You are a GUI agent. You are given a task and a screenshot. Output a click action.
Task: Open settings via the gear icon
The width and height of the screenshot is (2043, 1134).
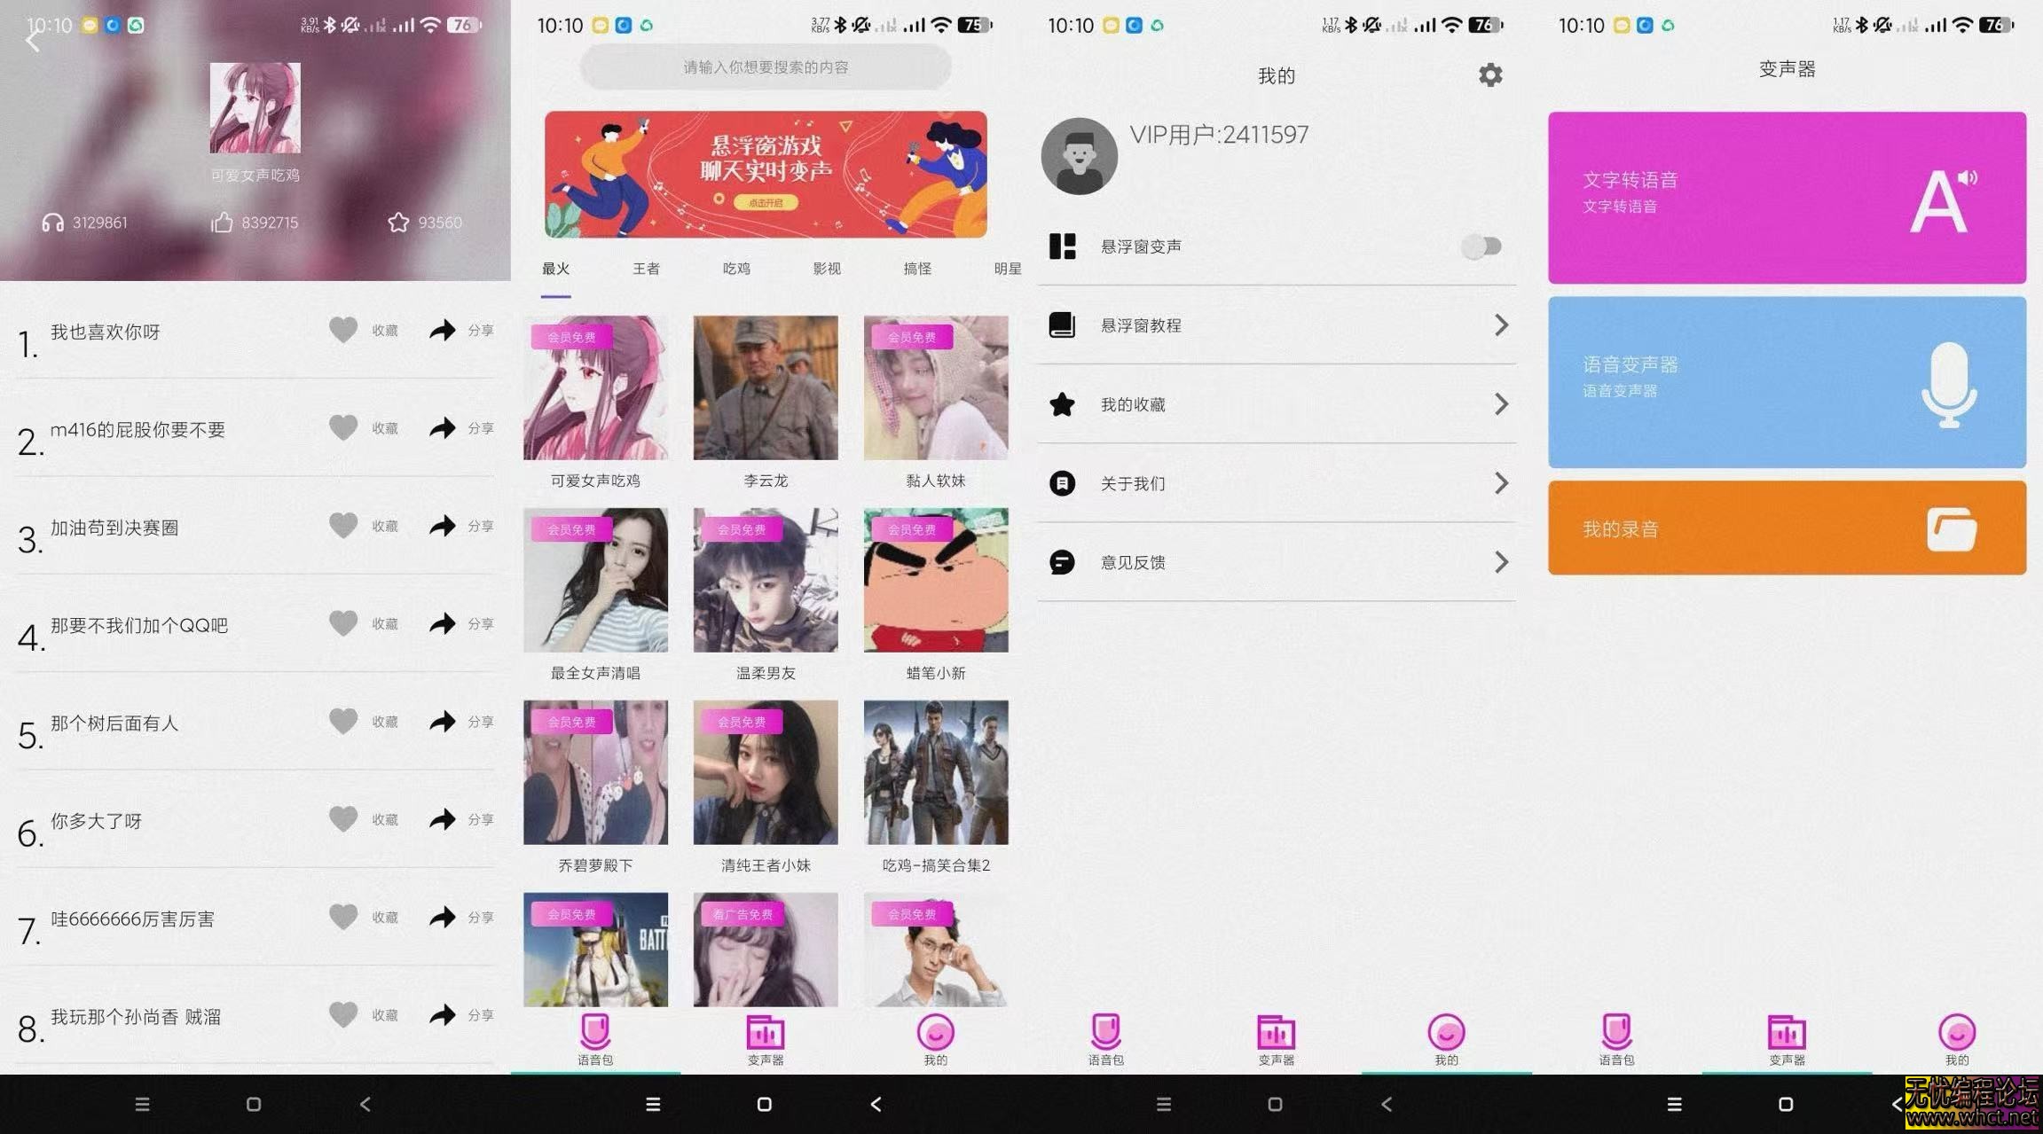(x=1489, y=75)
